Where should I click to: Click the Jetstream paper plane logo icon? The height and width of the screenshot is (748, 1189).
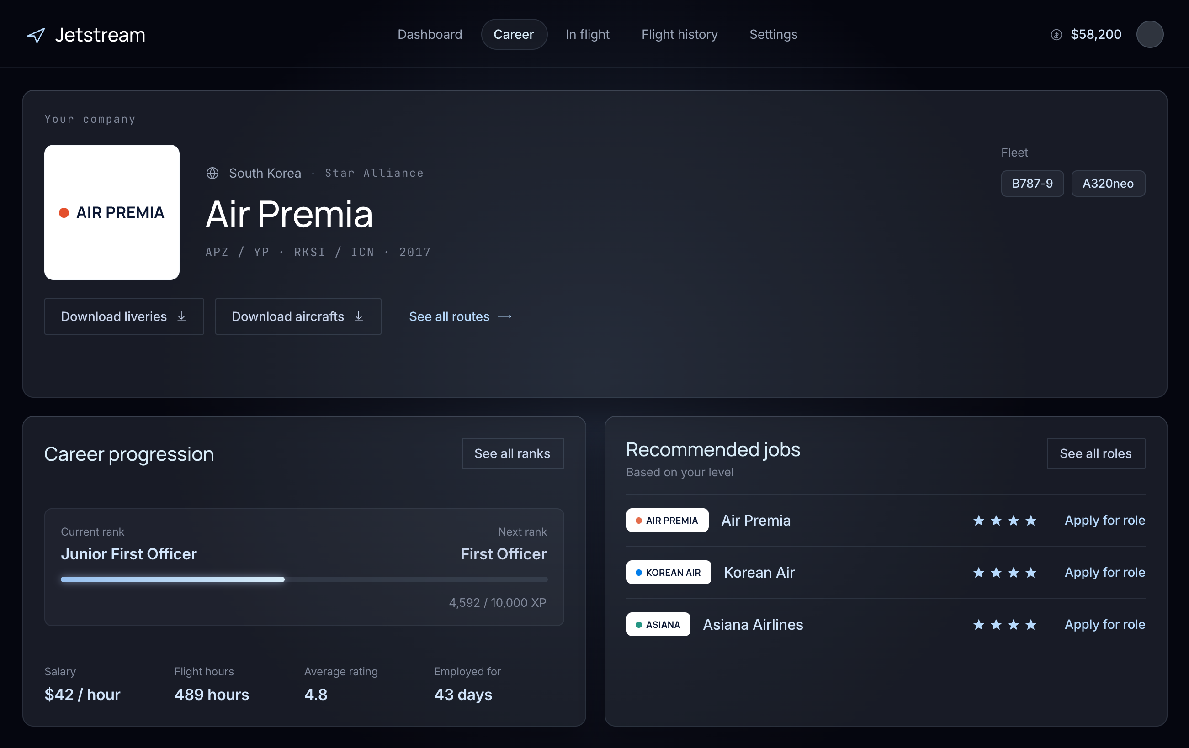coord(36,35)
